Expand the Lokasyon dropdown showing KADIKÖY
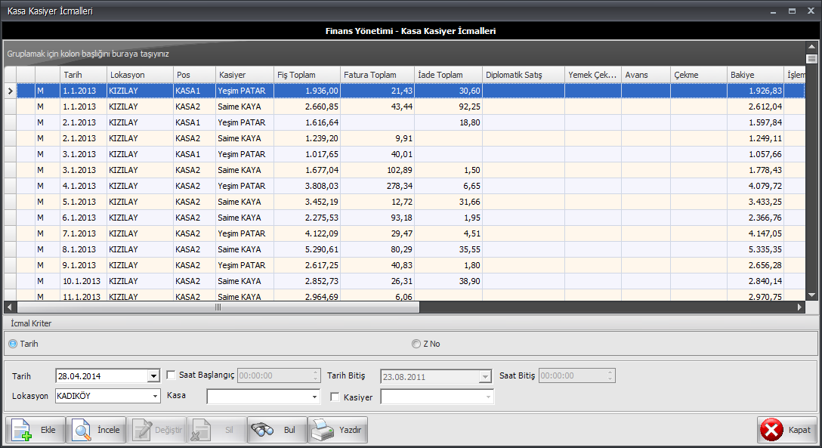This screenshot has width=822, height=448. 155,396
